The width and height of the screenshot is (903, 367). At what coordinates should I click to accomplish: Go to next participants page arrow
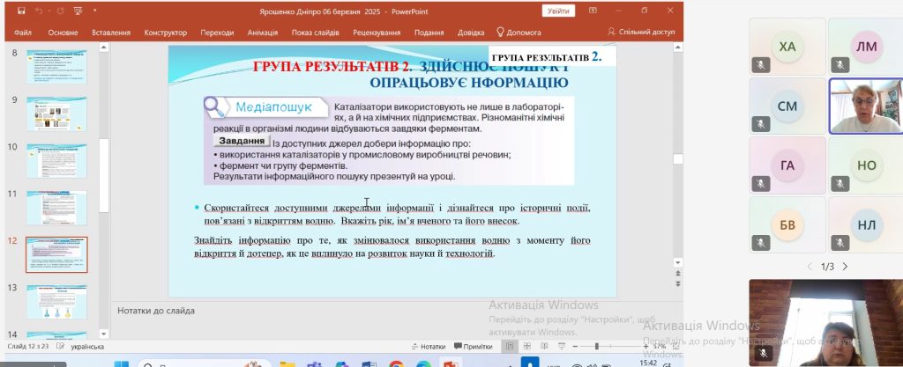(845, 267)
